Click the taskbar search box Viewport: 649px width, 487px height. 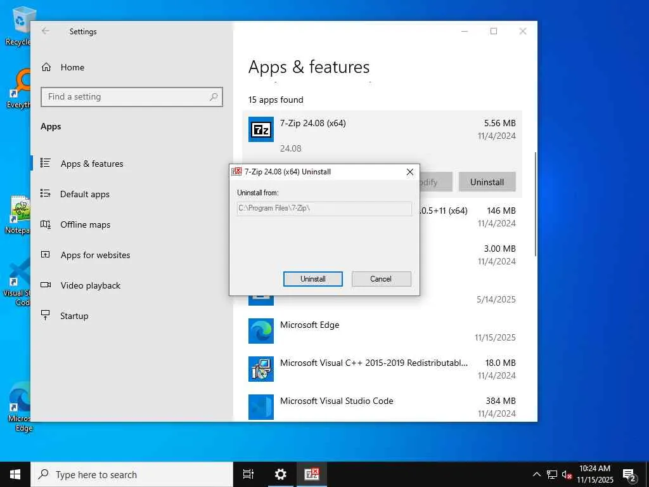coord(132,474)
